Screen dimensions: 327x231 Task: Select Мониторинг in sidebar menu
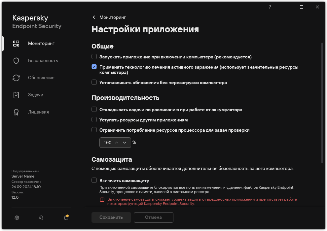coord(41,43)
